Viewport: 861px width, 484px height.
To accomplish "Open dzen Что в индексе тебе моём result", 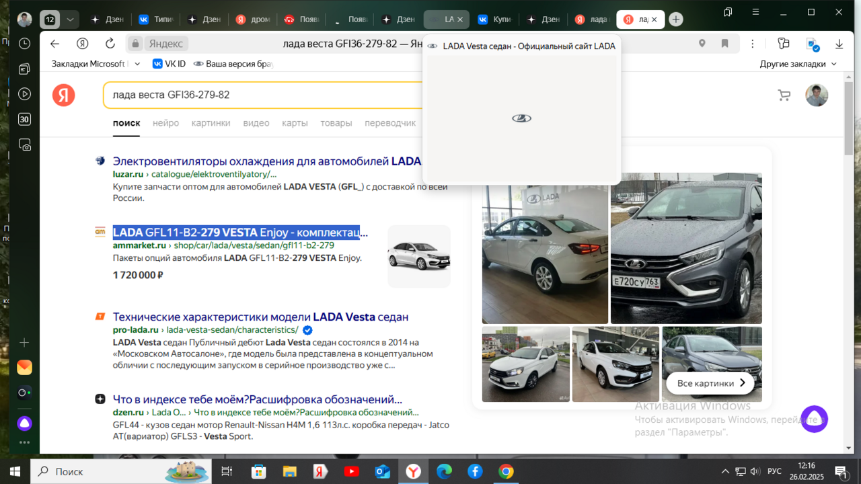I will coord(258,399).
